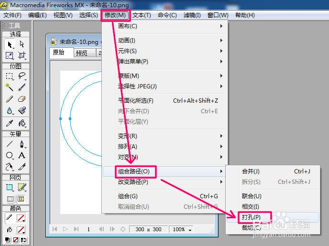The width and height of the screenshot is (329, 246).
Task: Click the play button in the frame controls
Action: coord(65,229)
